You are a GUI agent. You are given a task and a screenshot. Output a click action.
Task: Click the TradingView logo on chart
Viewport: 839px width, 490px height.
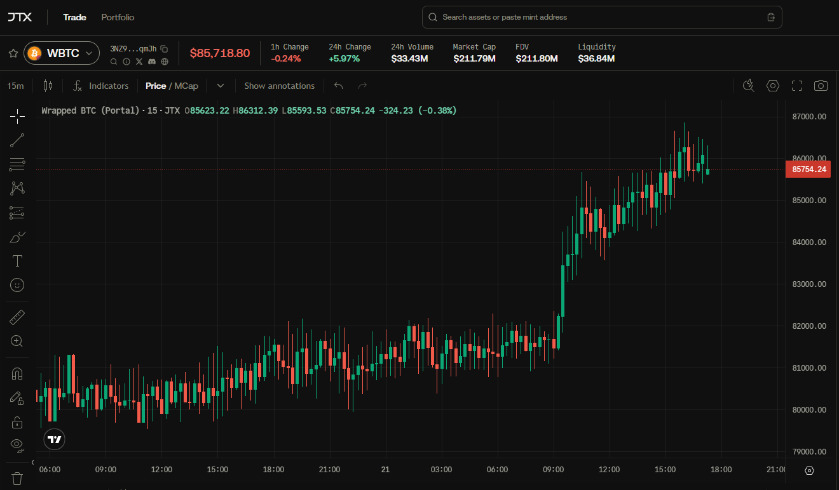click(x=55, y=439)
